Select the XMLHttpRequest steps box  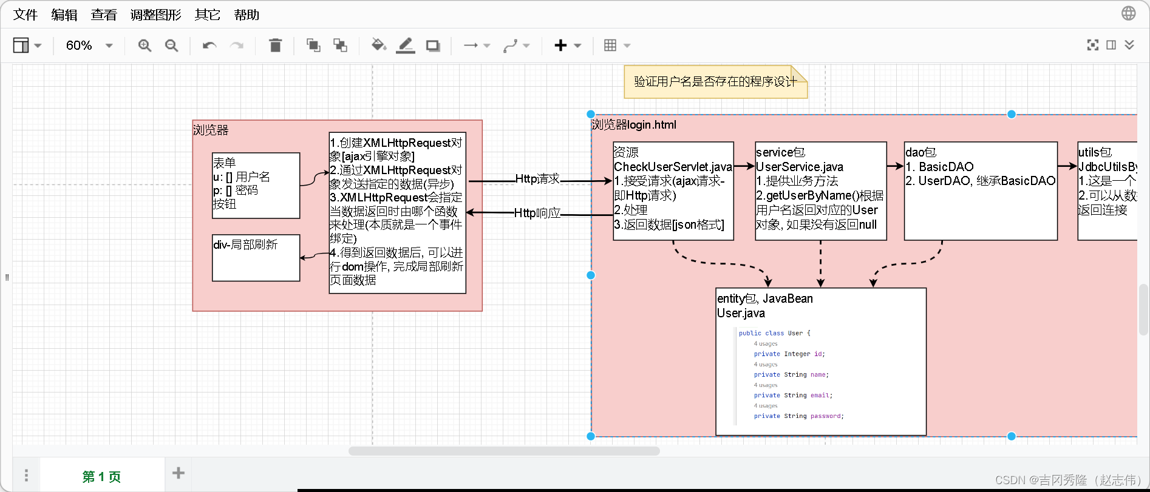tap(398, 213)
